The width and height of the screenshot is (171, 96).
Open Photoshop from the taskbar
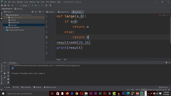pyautogui.click(x=123, y=94)
